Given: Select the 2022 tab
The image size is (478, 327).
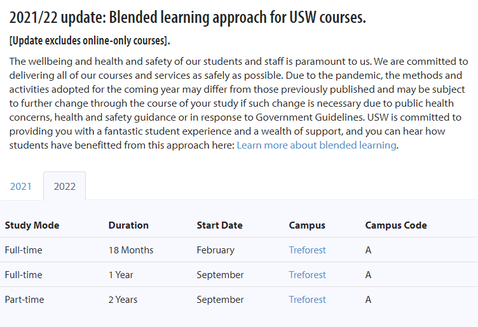Looking at the screenshot, I should (65, 186).
